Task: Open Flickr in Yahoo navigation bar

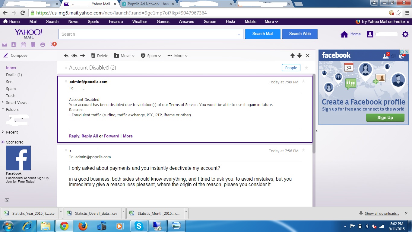Action: (x=230, y=21)
